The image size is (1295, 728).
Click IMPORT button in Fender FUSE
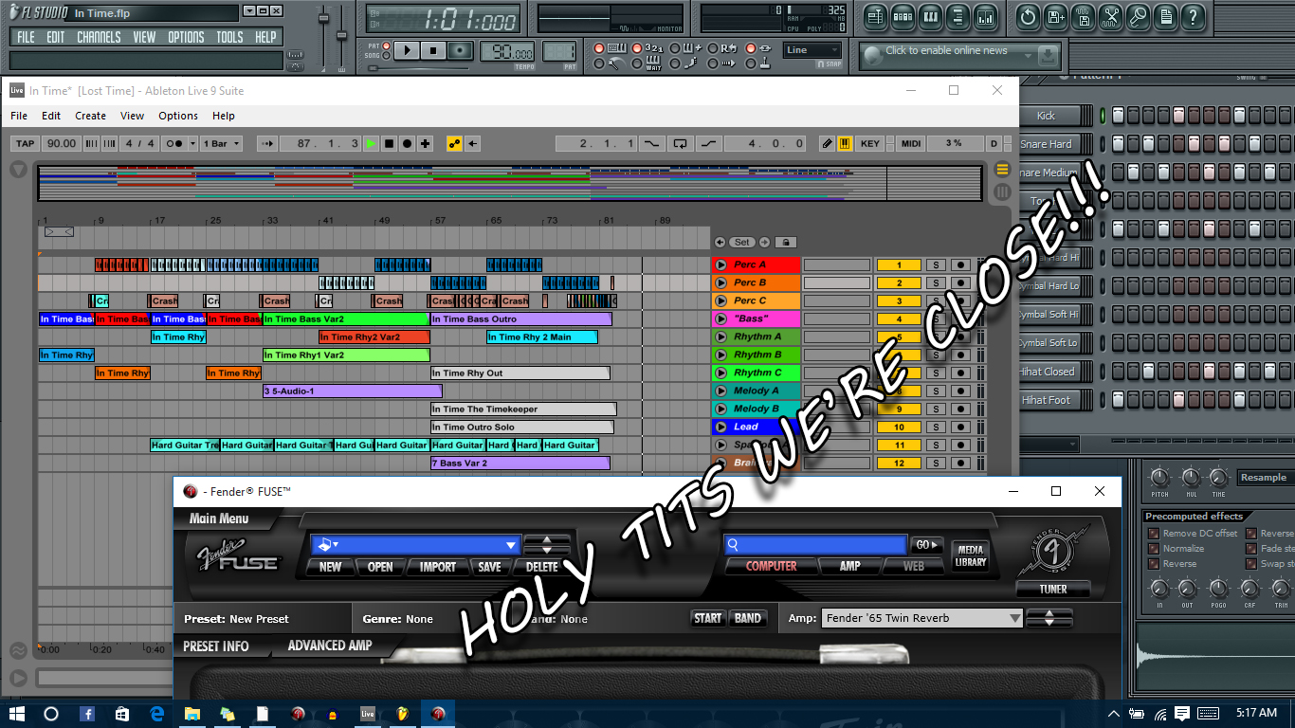click(x=438, y=567)
